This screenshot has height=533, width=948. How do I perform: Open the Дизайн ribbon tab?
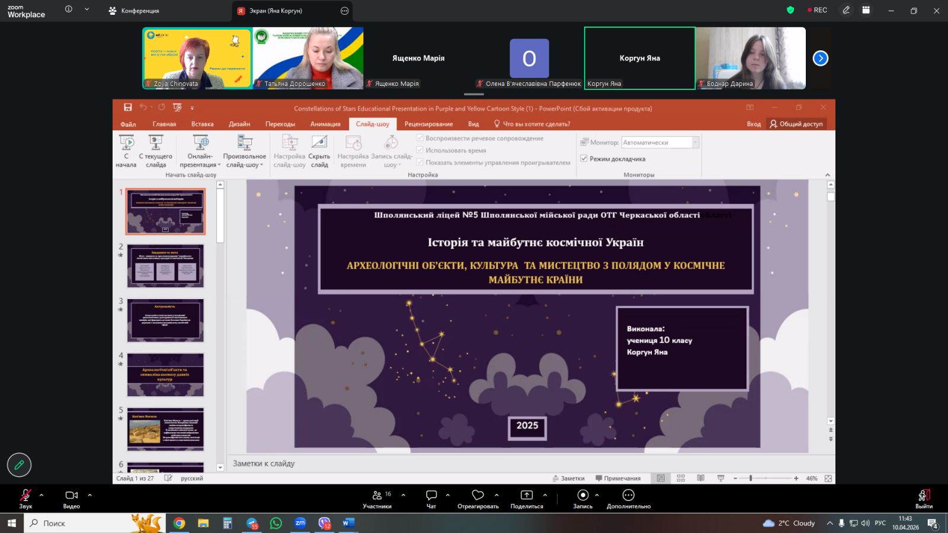(x=239, y=124)
